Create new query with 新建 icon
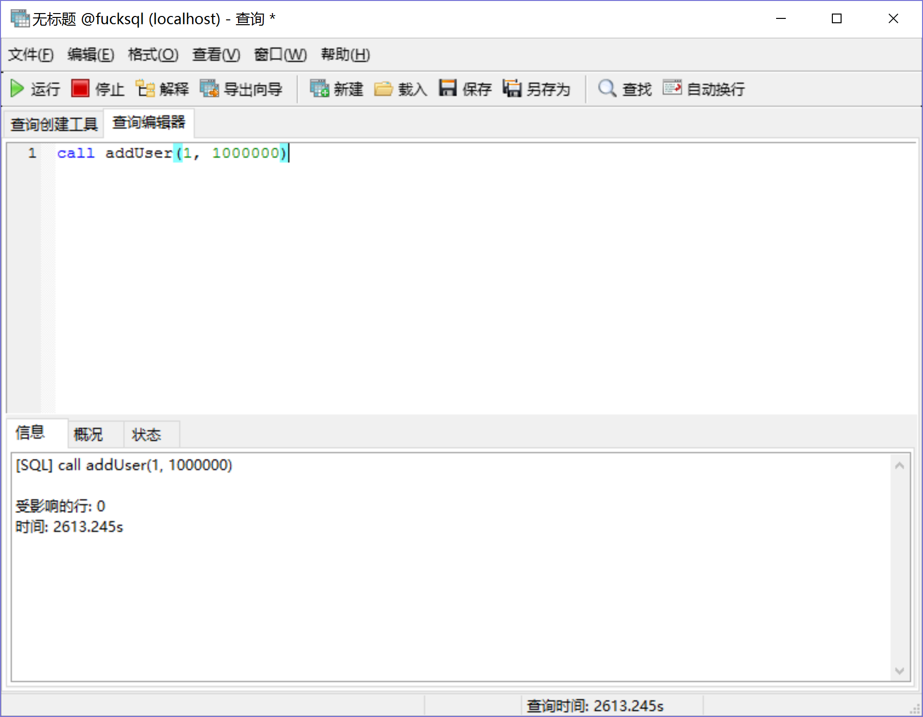923x717 pixels. click(319, 89)
